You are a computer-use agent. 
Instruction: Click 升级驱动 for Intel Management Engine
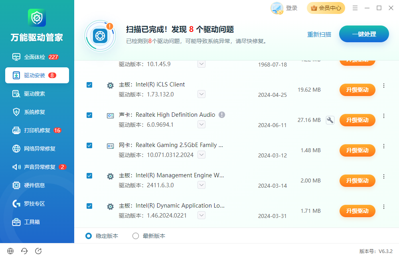coord(357,181)
